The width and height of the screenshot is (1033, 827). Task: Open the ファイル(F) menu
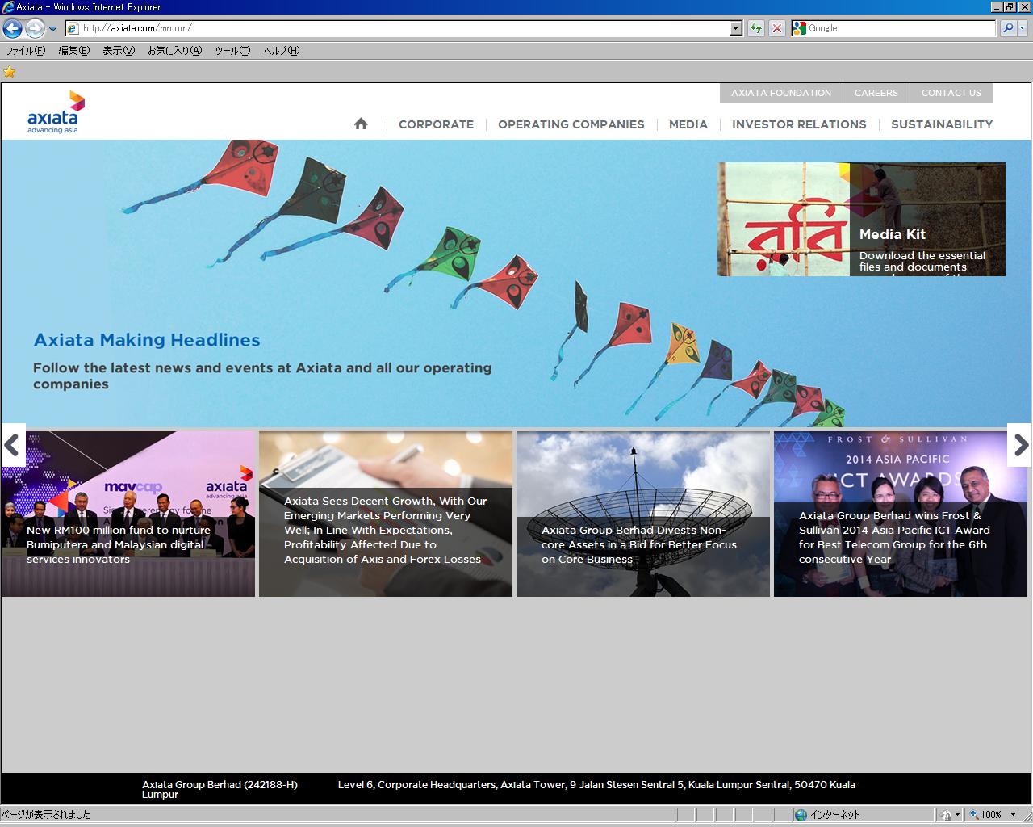tap(26, 51)
